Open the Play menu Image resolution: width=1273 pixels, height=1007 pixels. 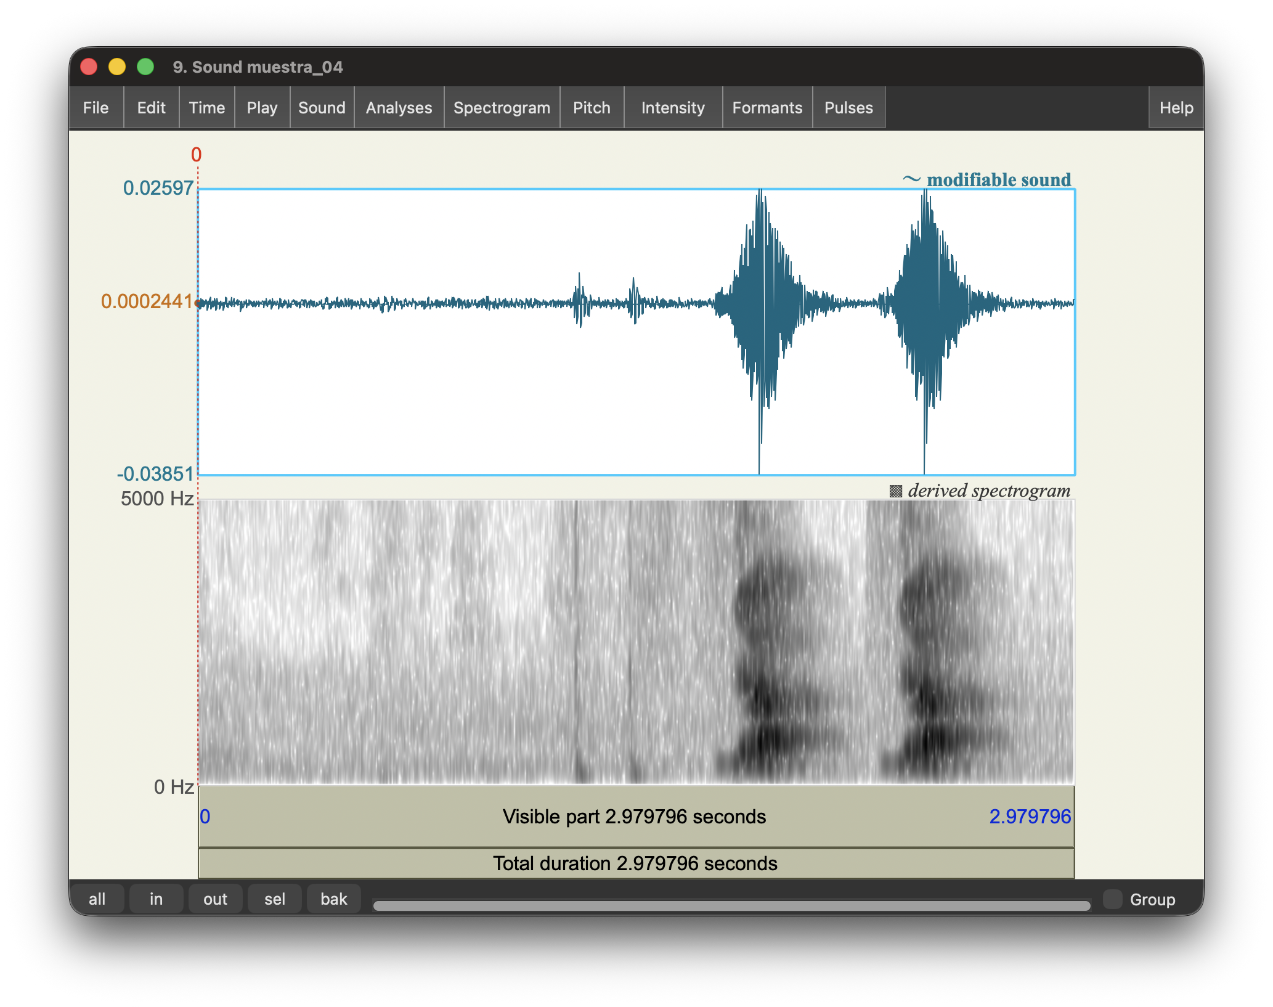pos(261,107)
